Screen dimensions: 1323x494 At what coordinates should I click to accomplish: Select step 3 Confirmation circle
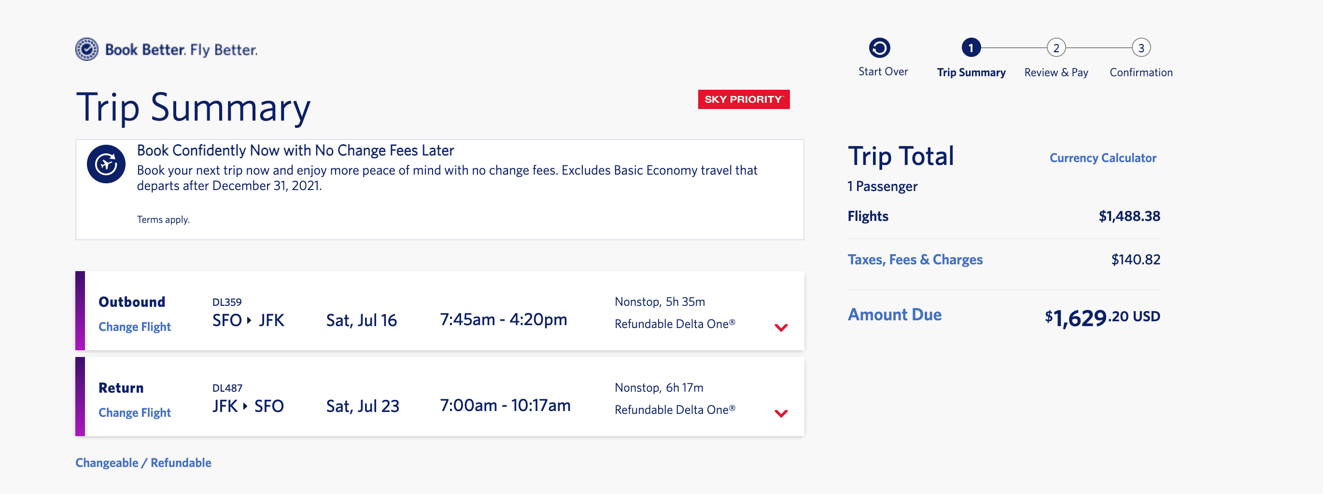coord(1140,48)
